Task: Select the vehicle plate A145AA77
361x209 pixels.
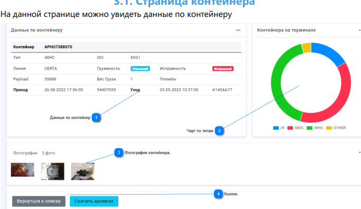Action: tap(222, 89)
